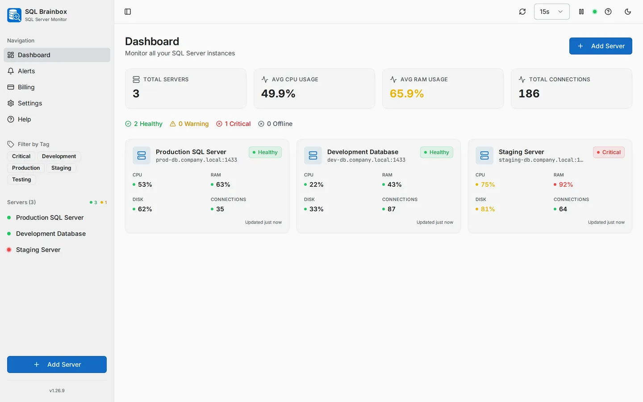Click the Filter by Tag icon
The image size is (643, 402).
pos(11,144)
